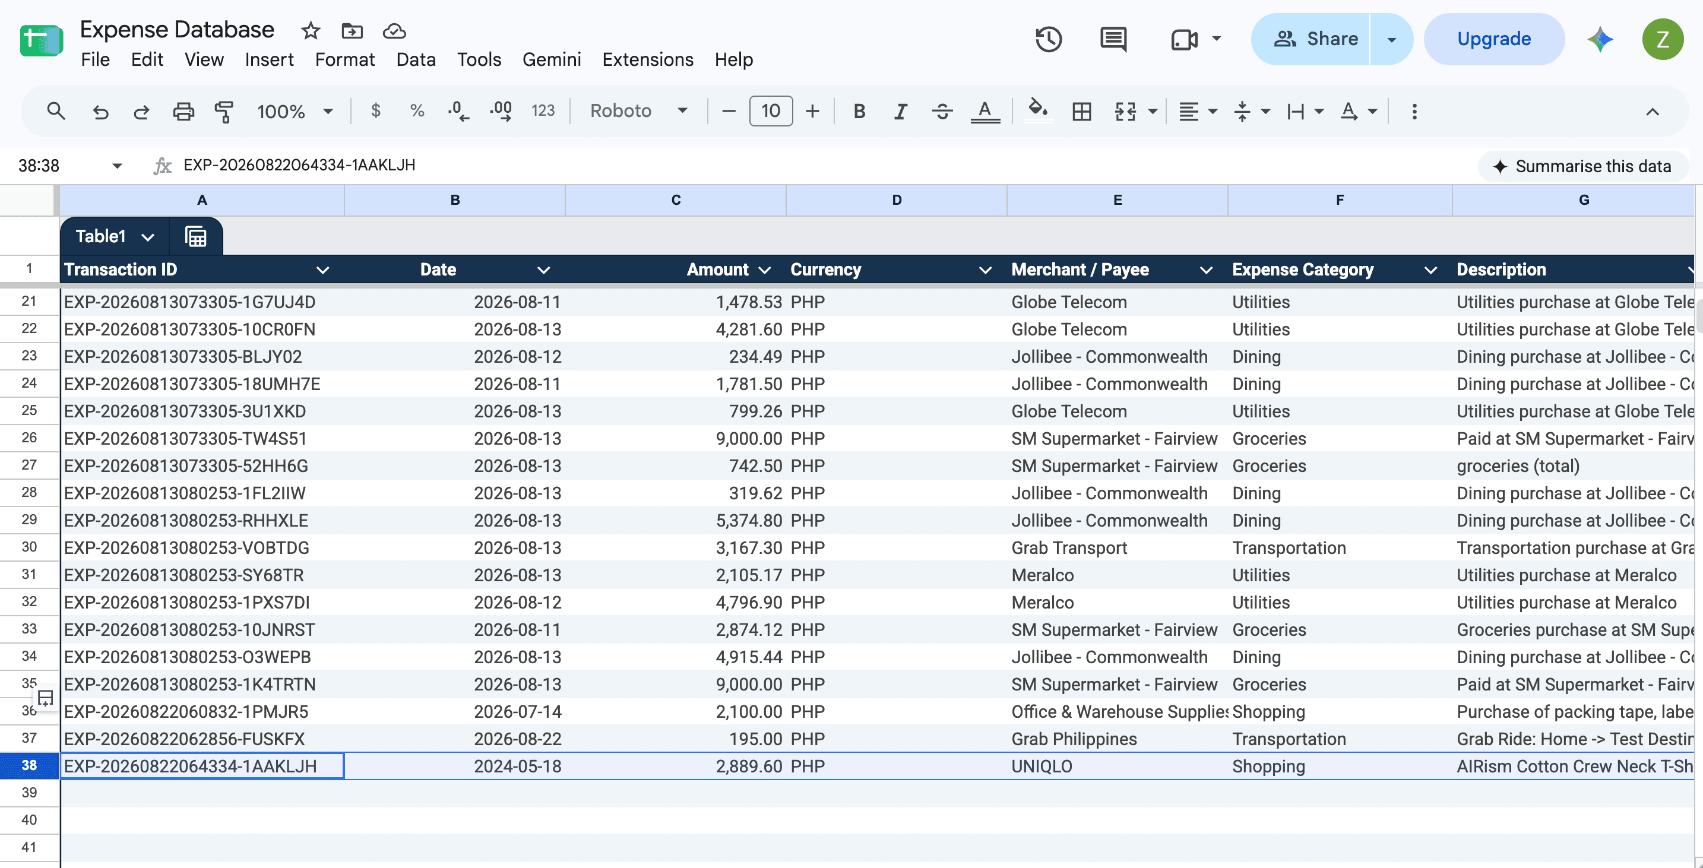
Task: Print the spreadsheet with the printer icon
Action: pyautogui.click(x=183, y=111)
